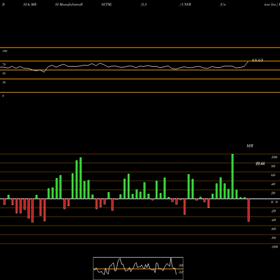280x280 pixels.
Task: Click the MR axis label -60
Action: point(273,229)
